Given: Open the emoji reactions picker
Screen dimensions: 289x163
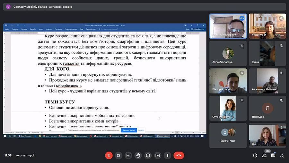Looking at the screenshot, I should 148,155.
